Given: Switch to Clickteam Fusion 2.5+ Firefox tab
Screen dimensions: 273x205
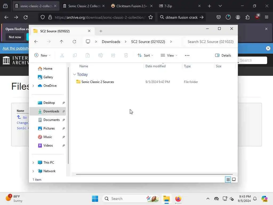Looking at the screenshot, I should pyautogui.click(x=132, y=6).
